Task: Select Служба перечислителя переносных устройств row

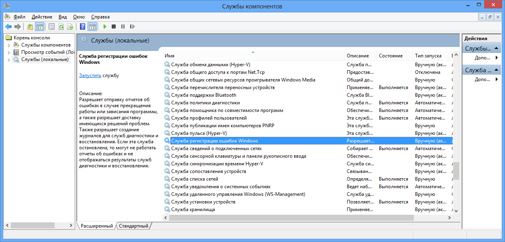Action: (x=308, y=87)
